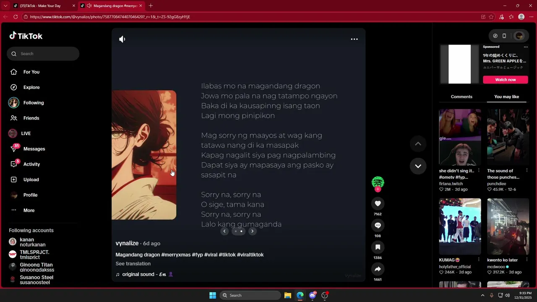The height and width of the screenshot is (302, 537).
Task: Follow vynalize using the plus avatar button
Action: [x=378, y=189]
